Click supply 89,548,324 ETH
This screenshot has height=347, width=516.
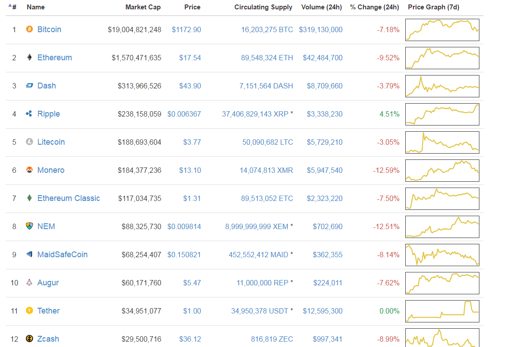tap(267, 58)
